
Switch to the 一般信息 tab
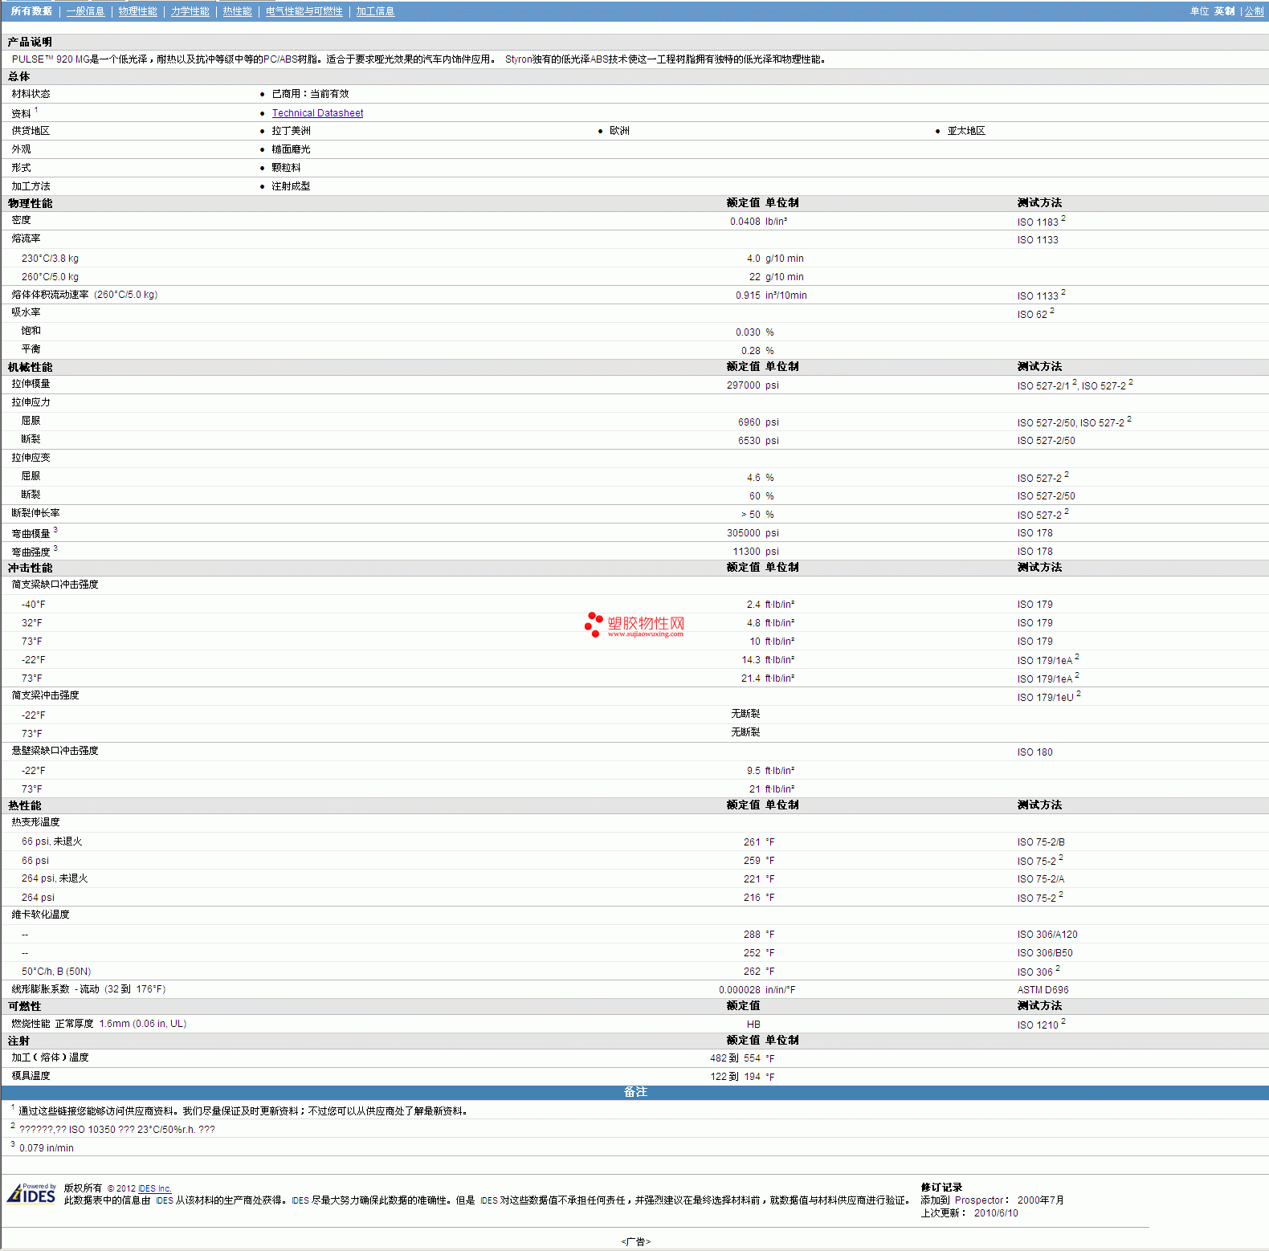coord(85,11)
